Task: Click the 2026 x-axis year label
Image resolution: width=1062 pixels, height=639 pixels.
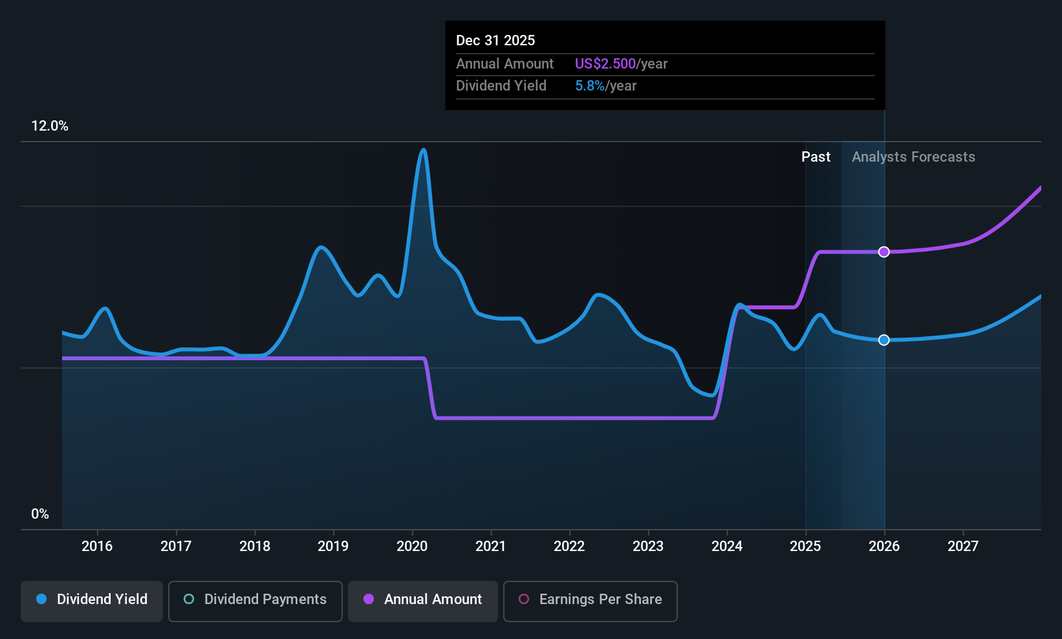Action: (x=884, y=547)
